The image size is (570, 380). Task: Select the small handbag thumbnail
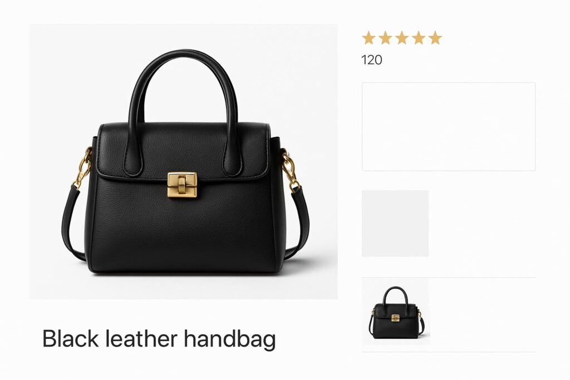[396, 312]
